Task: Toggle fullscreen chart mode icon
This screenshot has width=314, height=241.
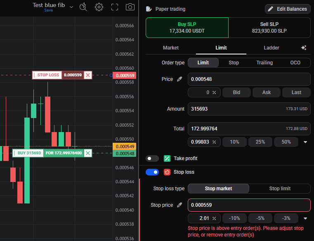Action: 115,7
